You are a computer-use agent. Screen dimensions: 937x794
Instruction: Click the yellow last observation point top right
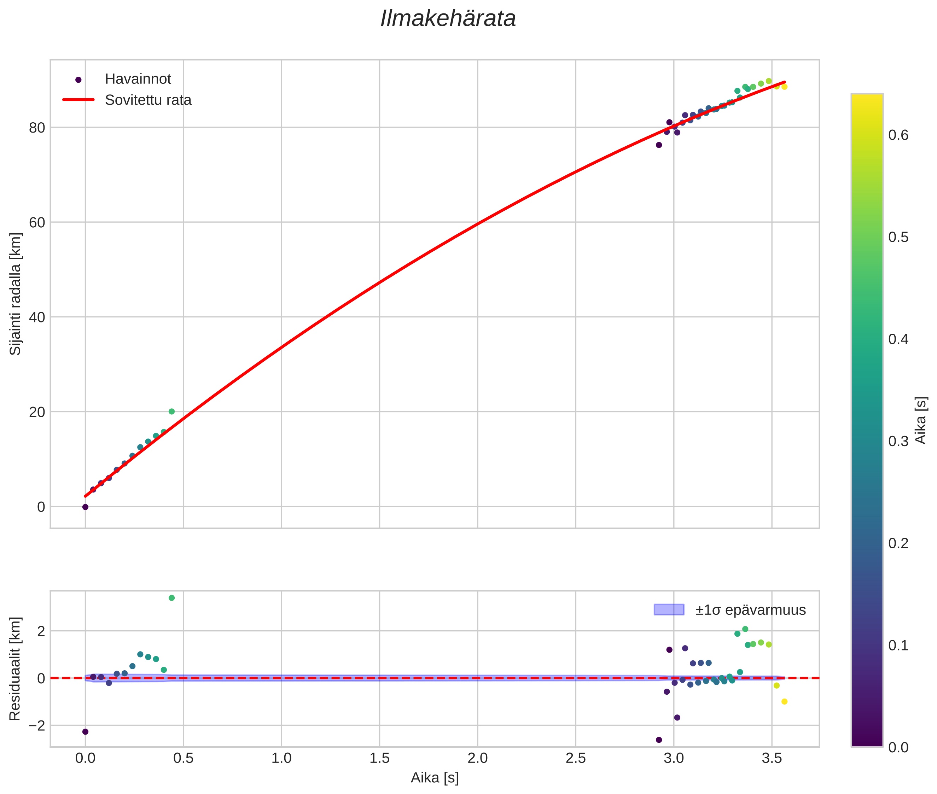784,86
